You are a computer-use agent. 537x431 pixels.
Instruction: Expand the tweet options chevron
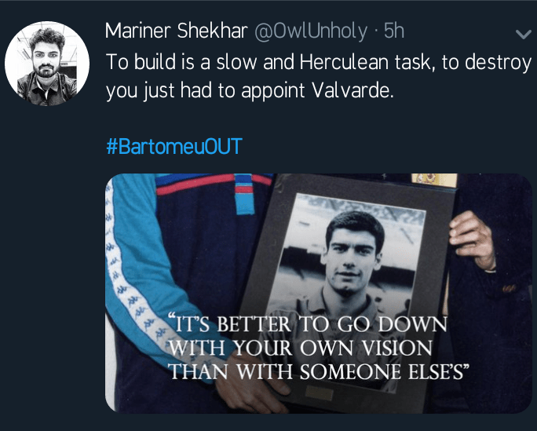[x=521, y=34]
